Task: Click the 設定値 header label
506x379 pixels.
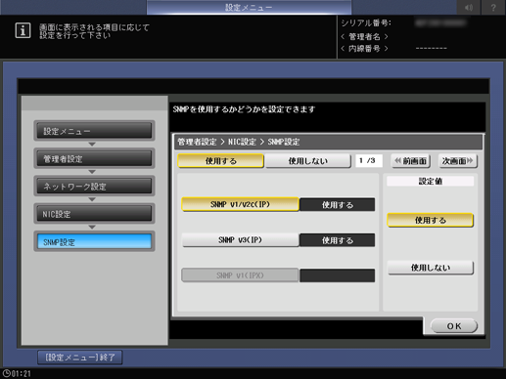Action: [430, 182]
